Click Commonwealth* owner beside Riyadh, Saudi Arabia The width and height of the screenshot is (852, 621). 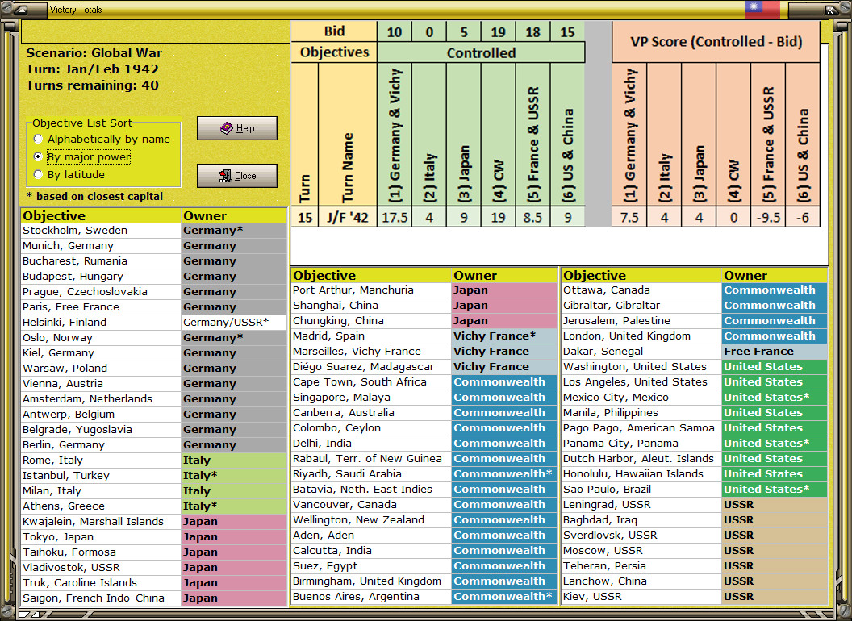[x=504, y=473]
